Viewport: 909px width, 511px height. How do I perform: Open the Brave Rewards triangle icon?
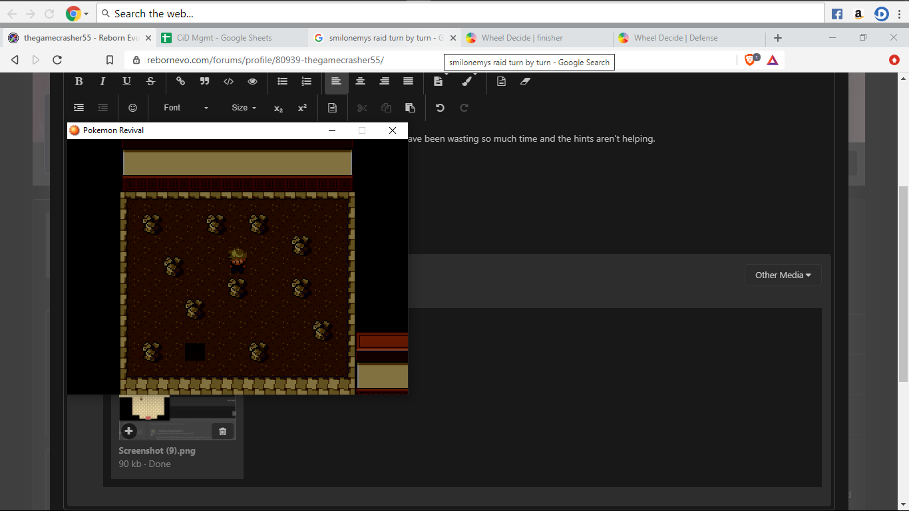tap(773, 60)
